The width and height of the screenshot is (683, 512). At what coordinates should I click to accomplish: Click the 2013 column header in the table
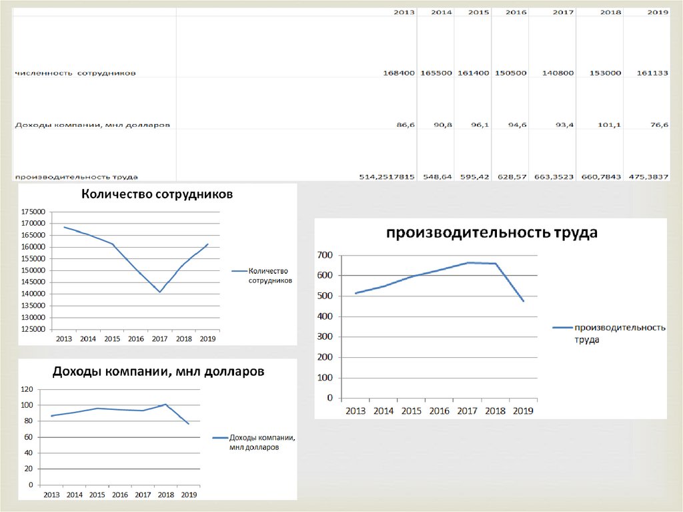click(x=404, y=12)
